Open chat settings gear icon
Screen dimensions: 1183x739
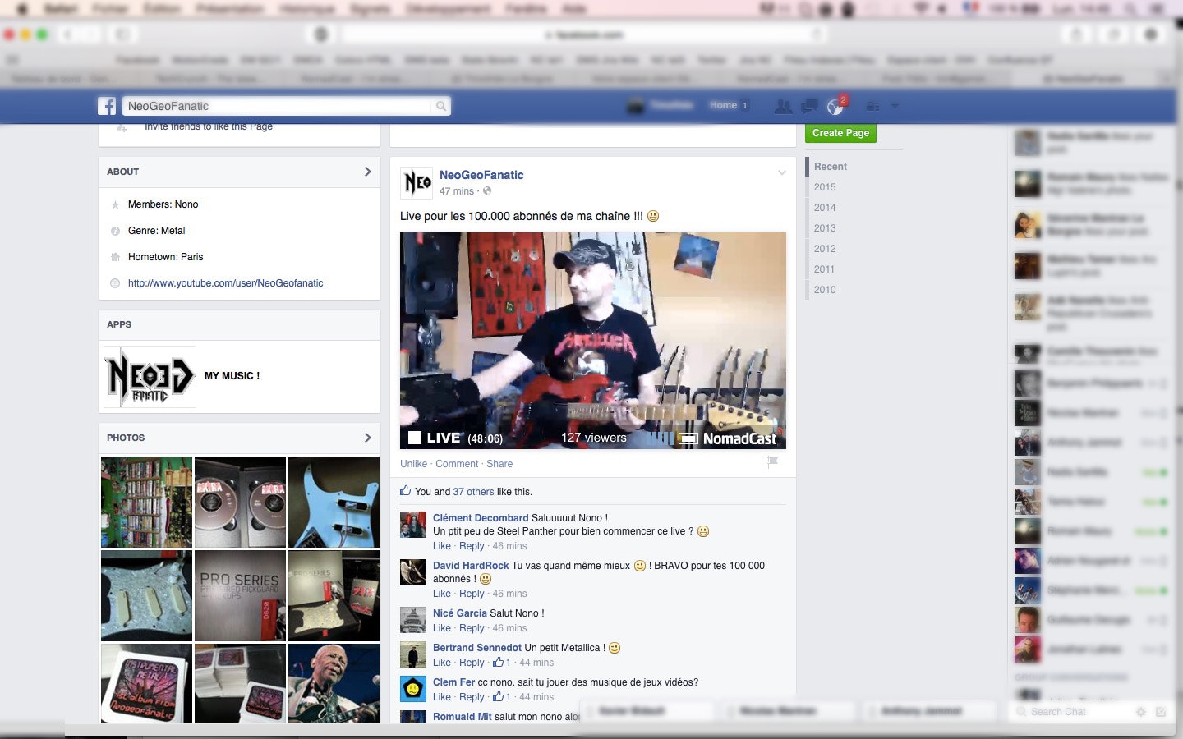tap(1140, 712)
